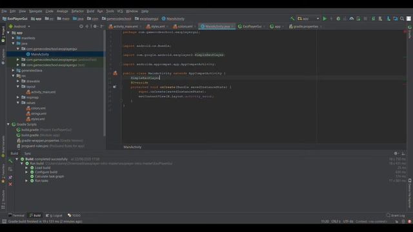Click the override gutter icon beside onCreate
This screenshot has width=413, height=232.
[x=115, y=87]
